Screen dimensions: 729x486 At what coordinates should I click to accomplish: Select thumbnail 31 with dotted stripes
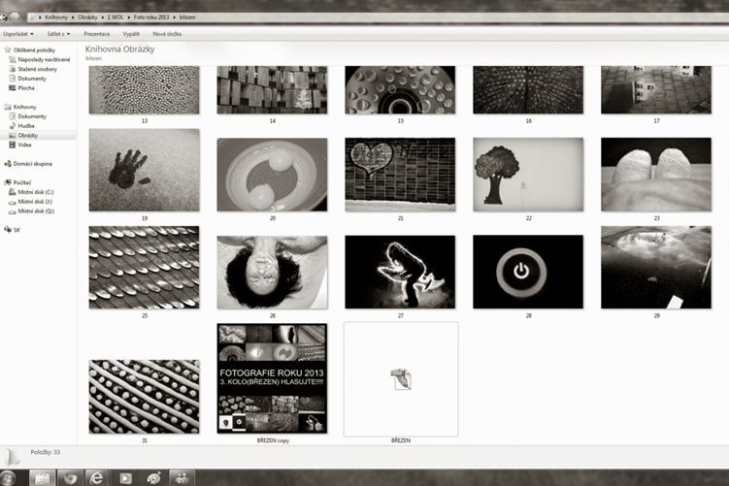tap(144, 397)
